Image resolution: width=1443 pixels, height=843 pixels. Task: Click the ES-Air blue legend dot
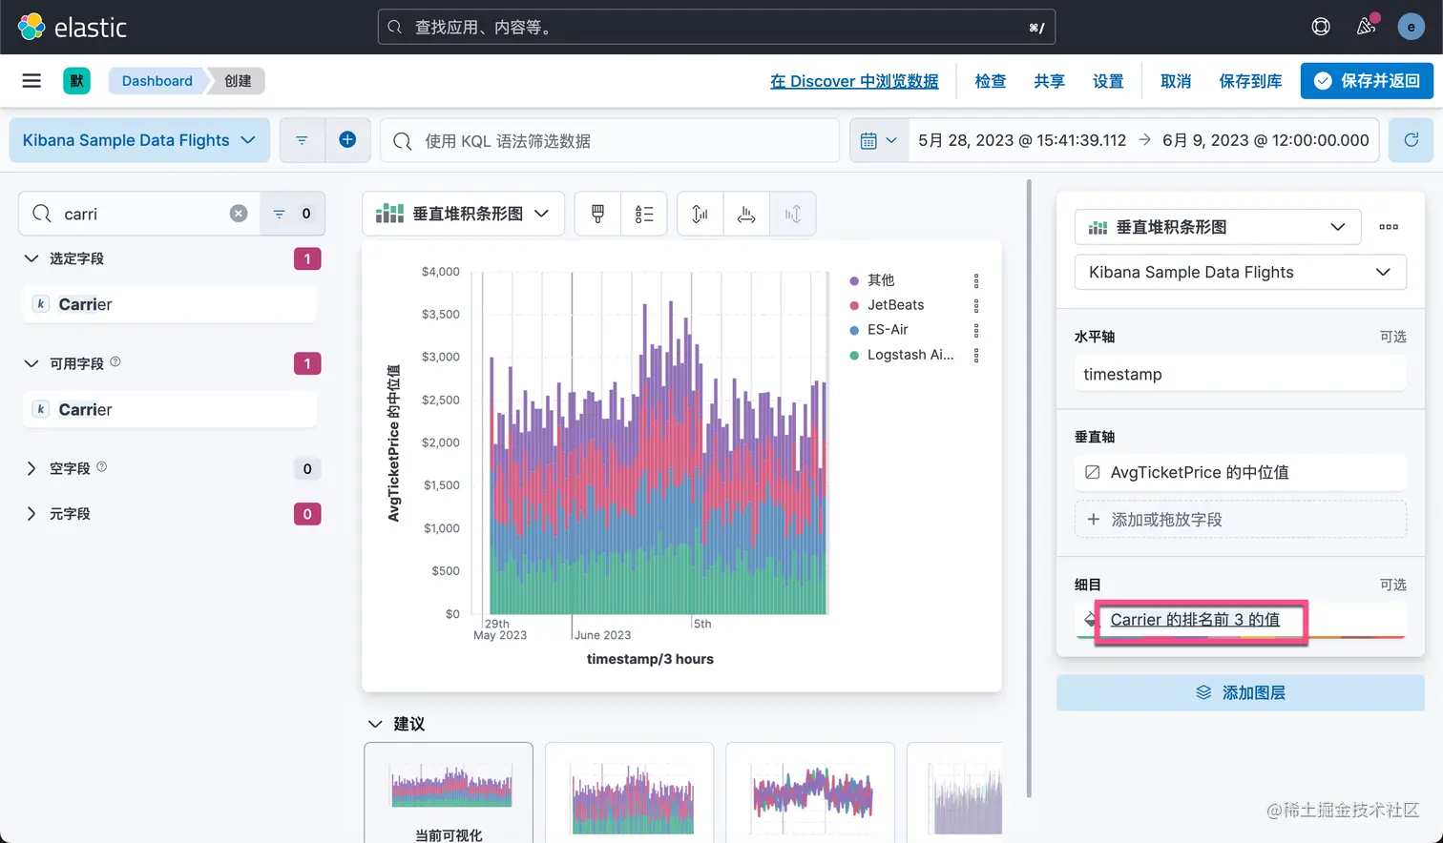pos(854,330)
